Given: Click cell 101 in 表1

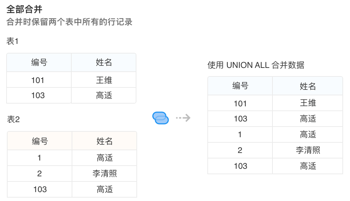Looking at the screenshot, I should 38,80.
